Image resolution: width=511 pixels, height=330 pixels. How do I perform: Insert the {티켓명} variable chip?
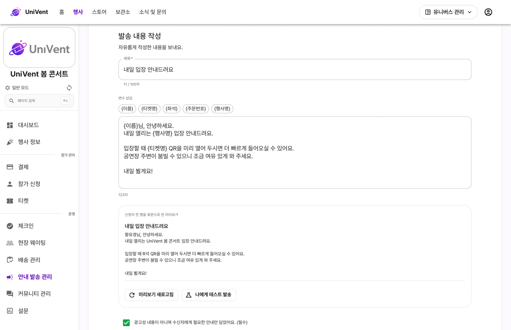coord(150,109)
